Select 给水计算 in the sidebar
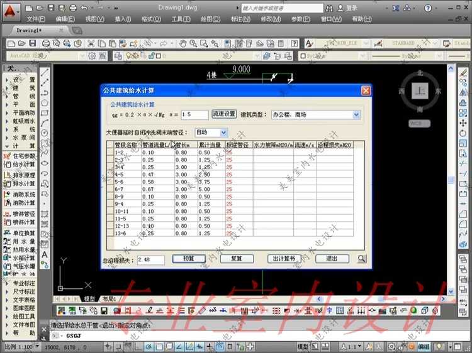 point(20,165)
